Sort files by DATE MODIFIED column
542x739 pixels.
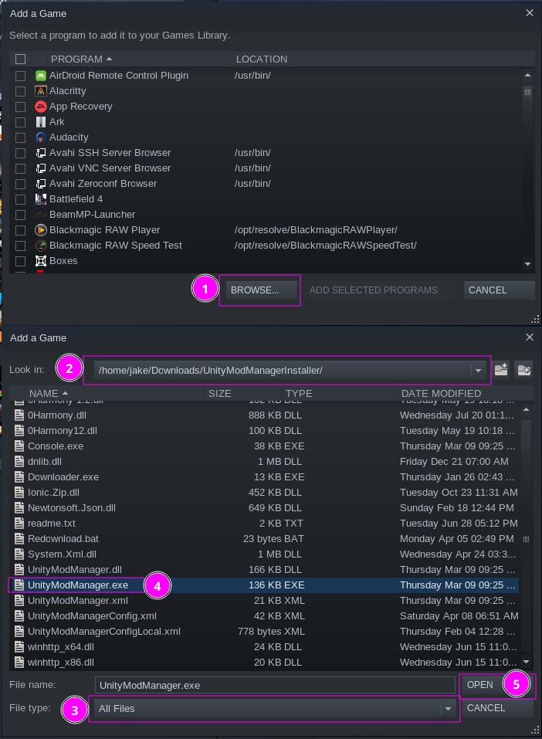441,394
